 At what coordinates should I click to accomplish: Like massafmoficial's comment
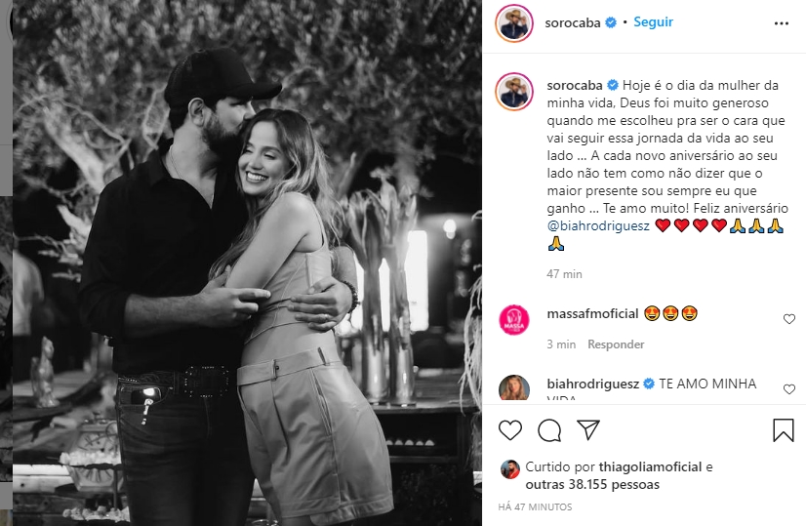(x=789, y=319)
